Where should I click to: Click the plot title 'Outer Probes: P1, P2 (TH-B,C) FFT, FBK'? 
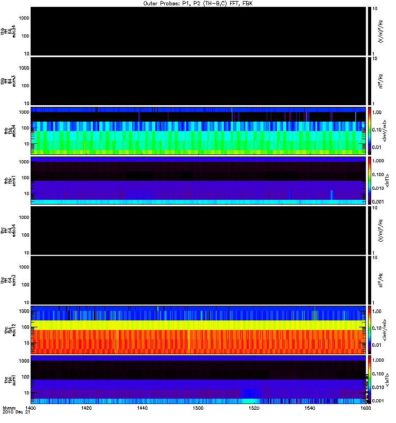point(198,4)
